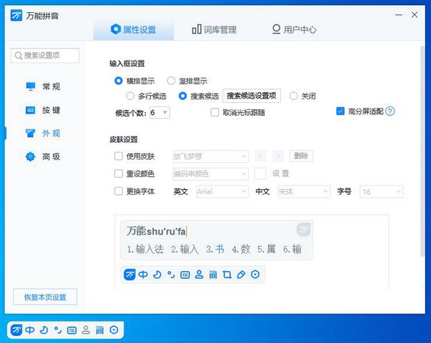Enable the 取消光标跟随 checkbox
Screen dimensions: 431x343
(215, 112)
